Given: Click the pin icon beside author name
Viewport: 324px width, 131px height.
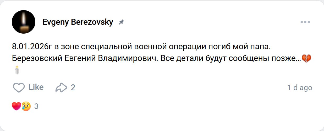Looking at the screenshot, I should (121, 22).
